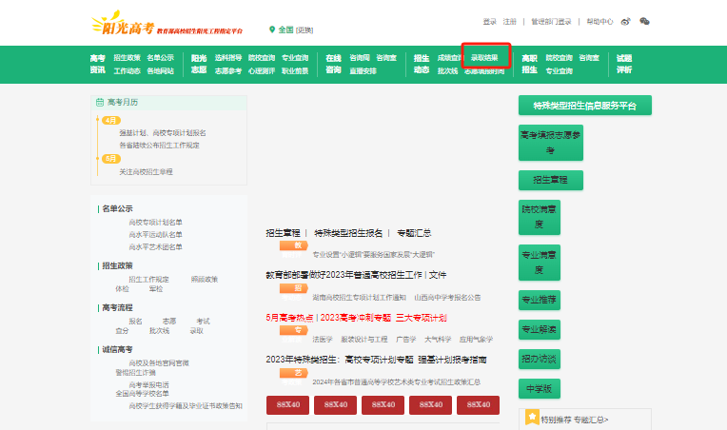Image resolution: width=727 pixels, height=430 pixels.
Task: Open the Weibo icon in top bar
Action: (x=625, y=21)
